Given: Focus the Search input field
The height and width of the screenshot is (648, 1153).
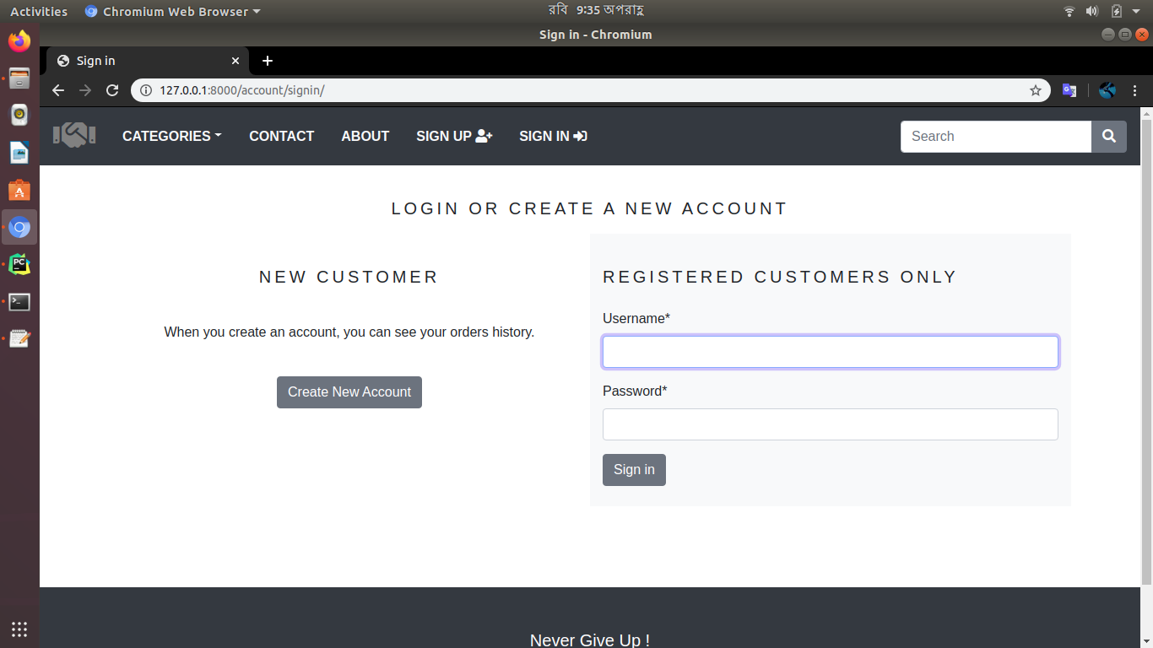Looking at the screenshot, I should coord(996,137).
